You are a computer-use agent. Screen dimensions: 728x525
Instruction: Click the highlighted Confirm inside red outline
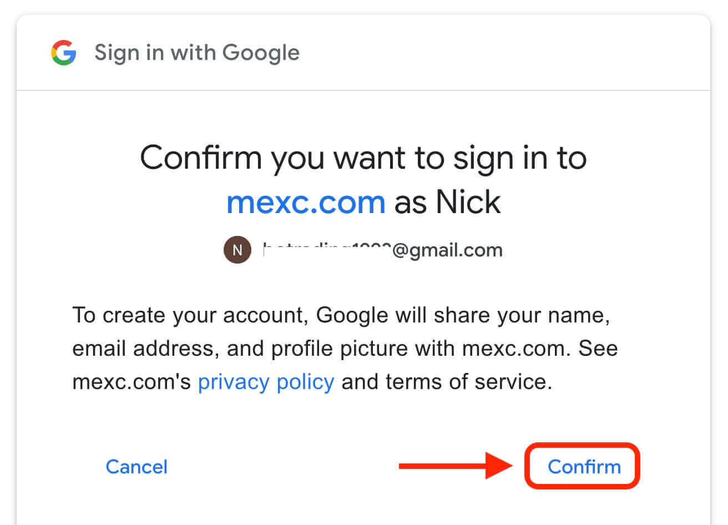583,467
